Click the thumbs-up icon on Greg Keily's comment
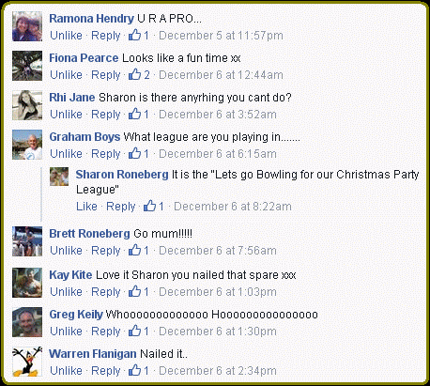Viewport: 430px width, 386px height. point(134,331)
